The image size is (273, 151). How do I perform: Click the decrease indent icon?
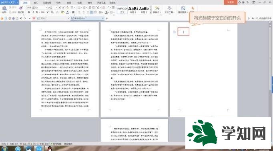click(90, 8)
